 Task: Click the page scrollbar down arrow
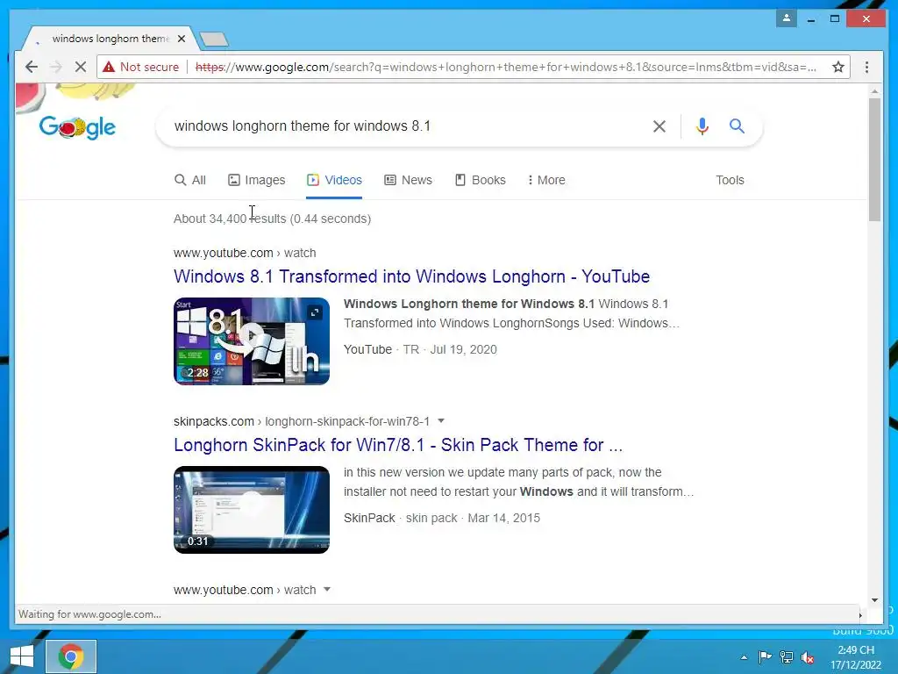[874, 600]
